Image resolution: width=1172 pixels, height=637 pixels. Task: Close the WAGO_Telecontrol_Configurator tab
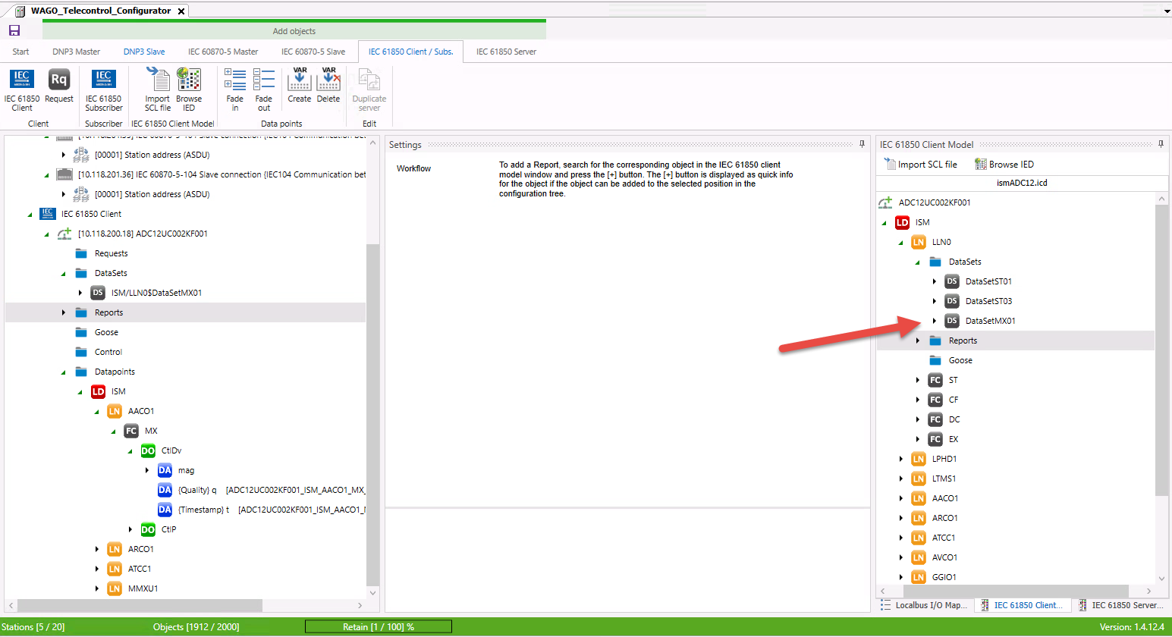[181, 11]
